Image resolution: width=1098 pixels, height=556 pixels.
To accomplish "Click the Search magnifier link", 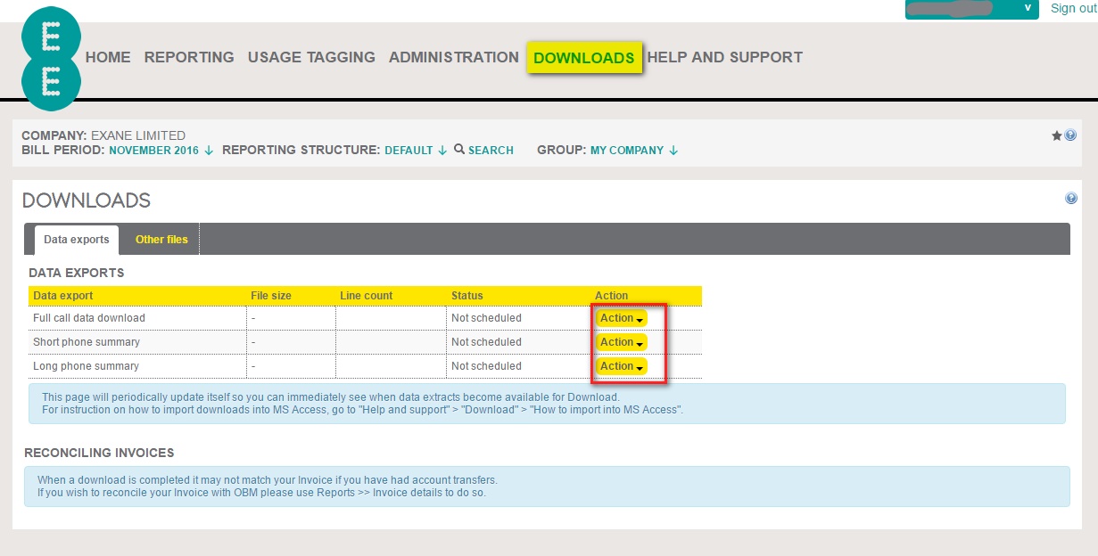I will [483, 151].
